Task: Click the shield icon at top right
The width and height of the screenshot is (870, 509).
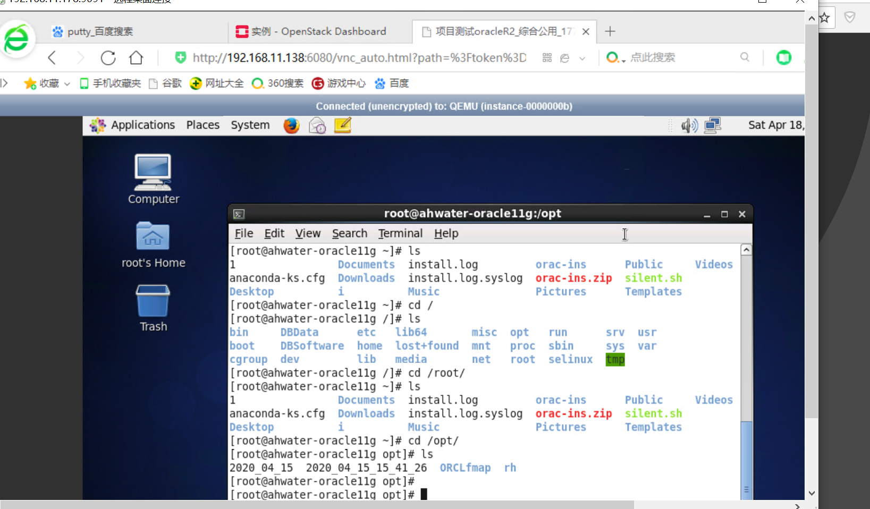Action: (x=850, y=17)
